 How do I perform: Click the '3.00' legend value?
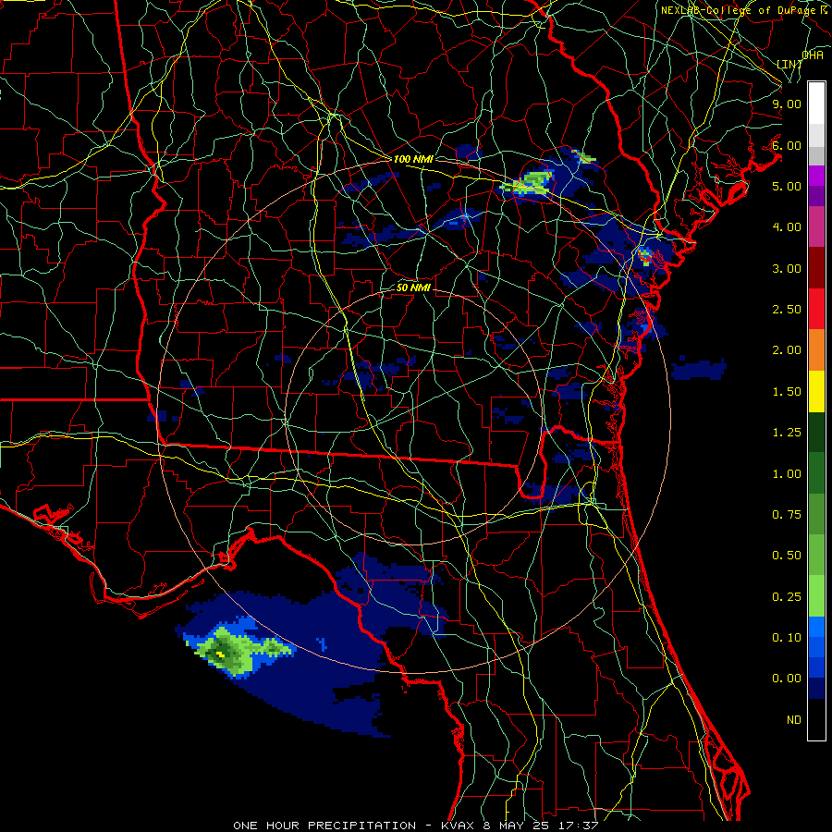(x=787, y=268)
